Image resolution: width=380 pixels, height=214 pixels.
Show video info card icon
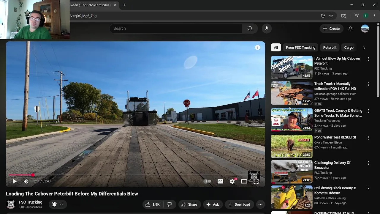[x=257, y=48]
